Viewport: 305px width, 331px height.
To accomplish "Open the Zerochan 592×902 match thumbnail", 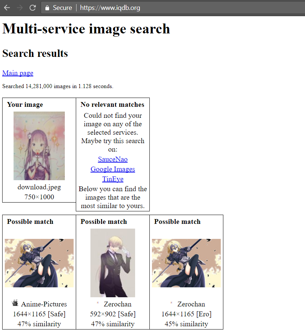I will point(113,263).
